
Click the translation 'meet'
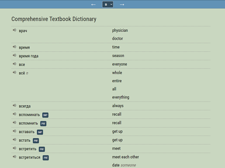[x=116, y=148]
